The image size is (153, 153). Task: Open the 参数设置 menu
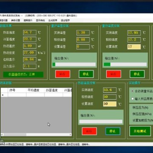16,20
